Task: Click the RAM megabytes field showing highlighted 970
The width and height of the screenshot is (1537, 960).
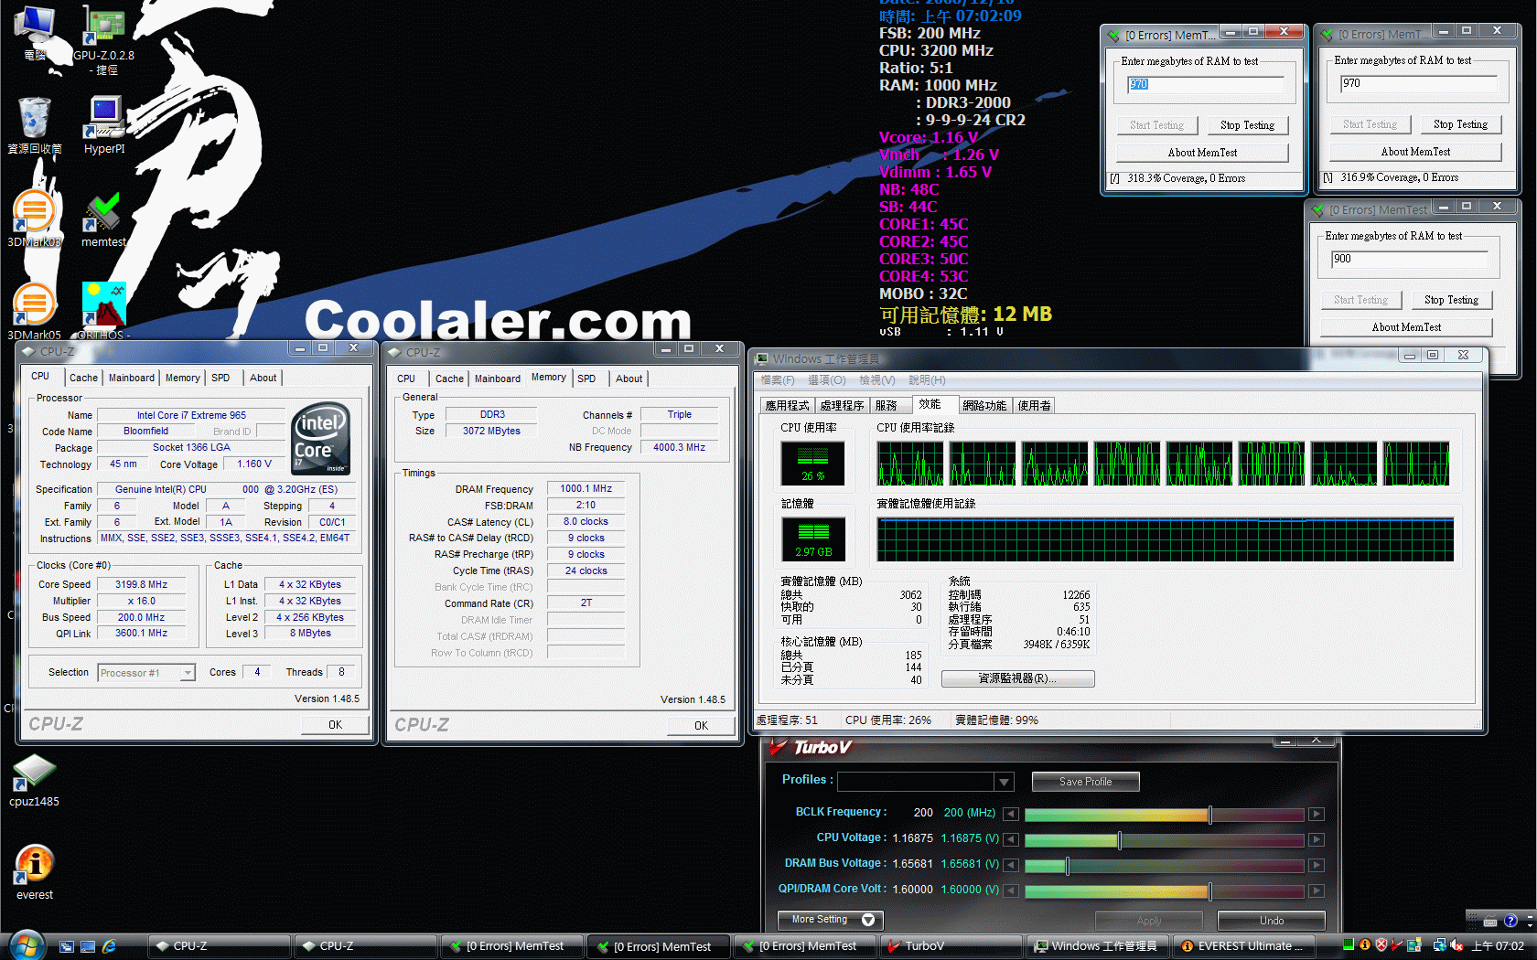Action: [1205, 84]
